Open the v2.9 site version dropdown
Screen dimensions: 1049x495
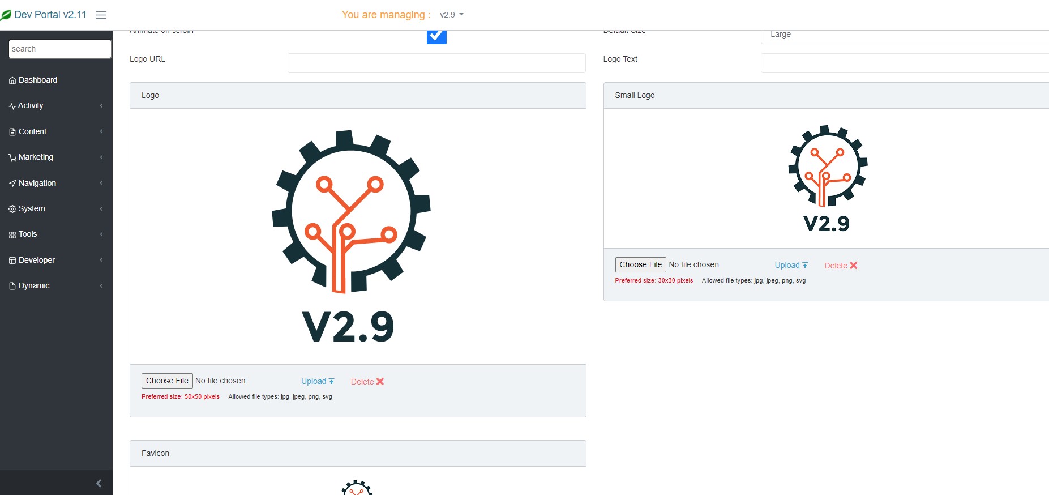(x=451, y=15)
